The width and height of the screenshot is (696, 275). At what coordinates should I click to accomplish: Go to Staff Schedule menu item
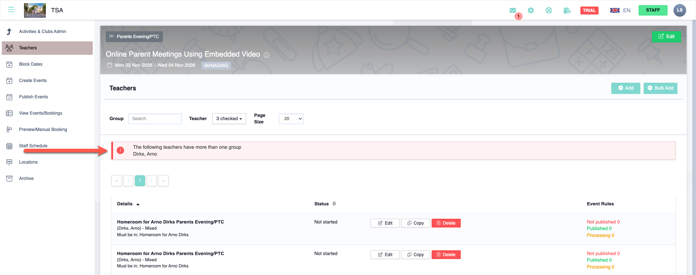point(33,146)
